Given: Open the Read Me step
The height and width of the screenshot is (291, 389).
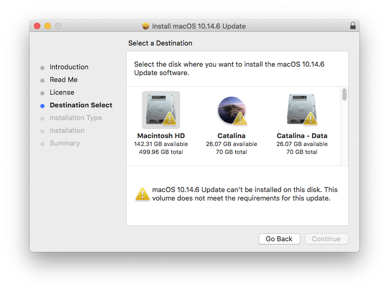Looking at the screenshot, I should pyautogui.click(x=64, y=79).
